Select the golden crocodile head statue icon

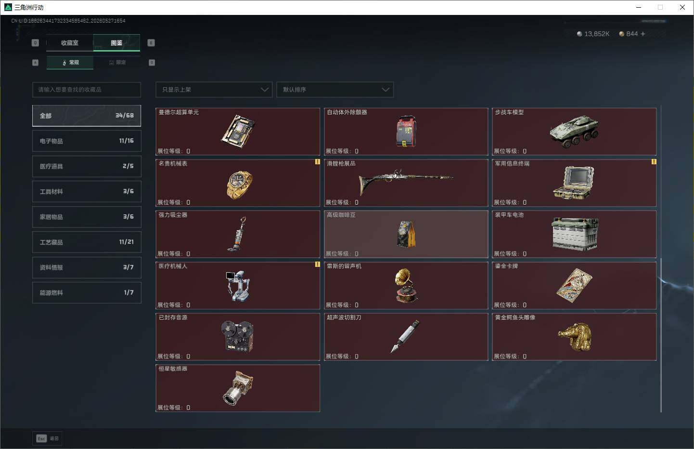[575, 336]
